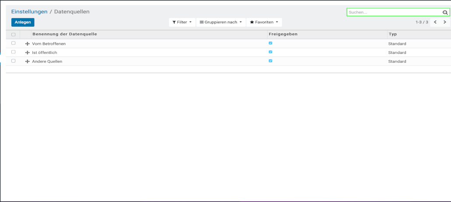
Task: Expand the Gruppieren nach dropdown
Action: click(x=220, y=22)
